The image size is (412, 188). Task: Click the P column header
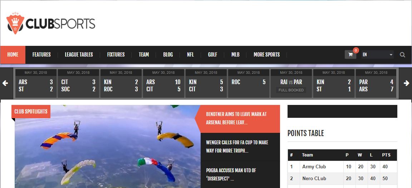347,155
